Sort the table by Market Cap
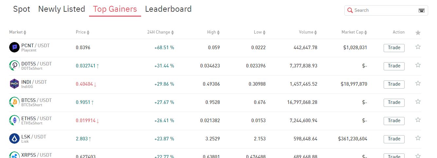The width and height of the screenshot is (437, 158). pos(366,33)
